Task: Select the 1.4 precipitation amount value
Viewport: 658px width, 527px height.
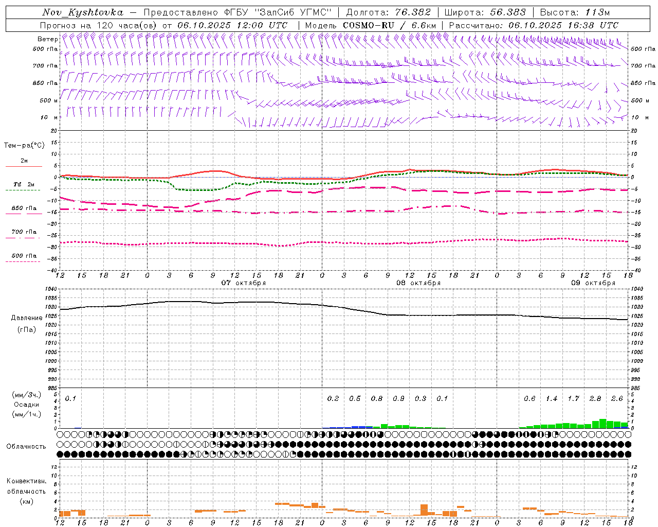Action: [552, 399]
